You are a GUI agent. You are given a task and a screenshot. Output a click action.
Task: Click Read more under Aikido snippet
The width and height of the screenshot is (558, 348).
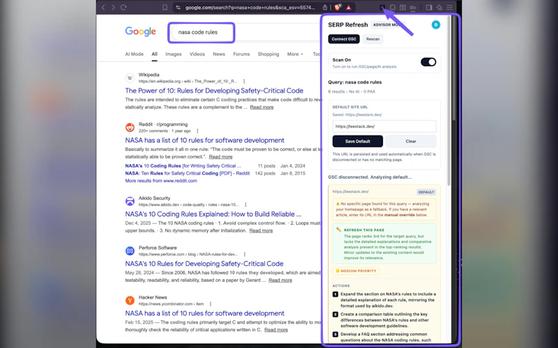click(261, 231)
